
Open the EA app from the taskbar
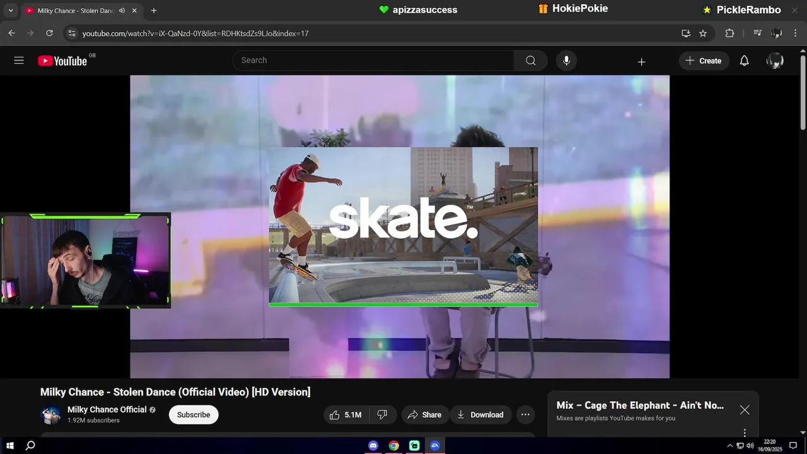coord(434,446)
